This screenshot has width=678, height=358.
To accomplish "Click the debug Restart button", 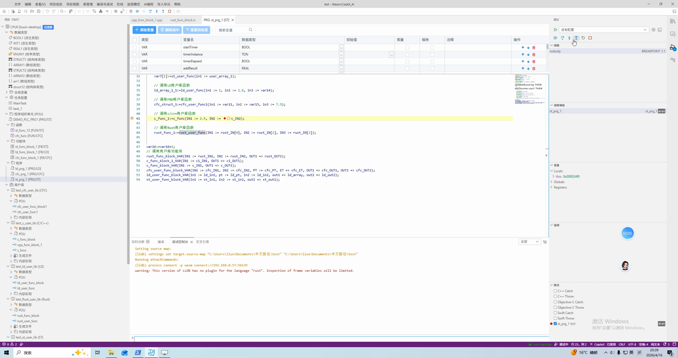I will (583, 38).
